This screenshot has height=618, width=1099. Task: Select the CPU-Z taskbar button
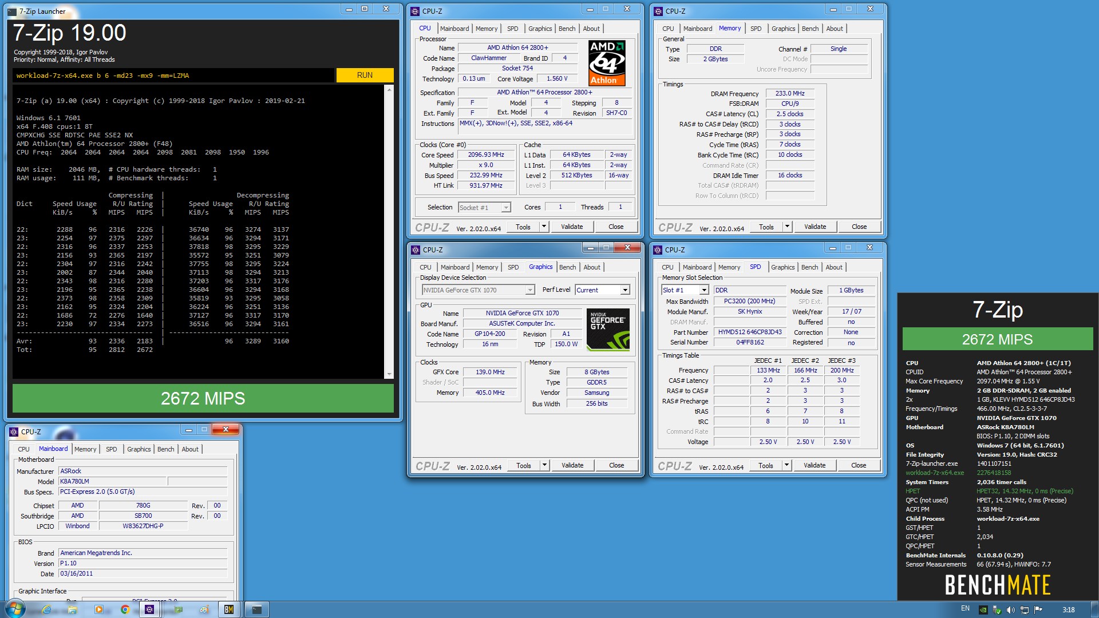coord(149,610)
